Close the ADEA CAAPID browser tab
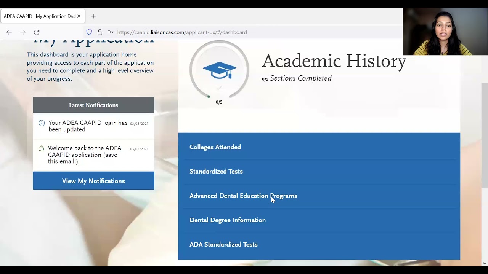488x274 pixels. tap(79, 16)
